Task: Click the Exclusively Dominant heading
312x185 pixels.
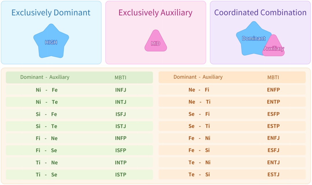Action: (51, 13)
